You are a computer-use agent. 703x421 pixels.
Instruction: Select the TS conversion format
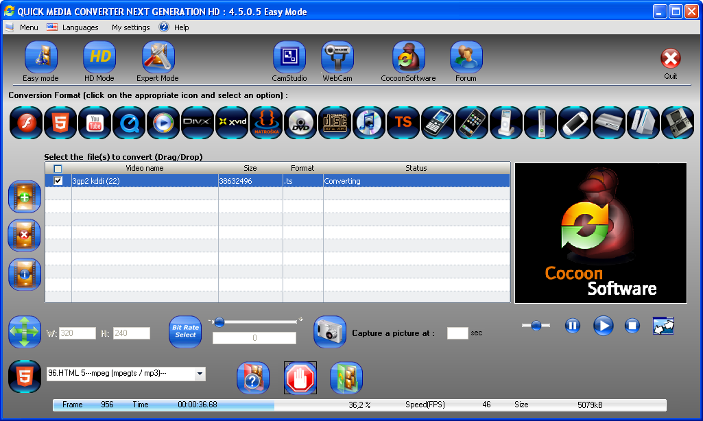pyautogui.click(x=403, y=123)
